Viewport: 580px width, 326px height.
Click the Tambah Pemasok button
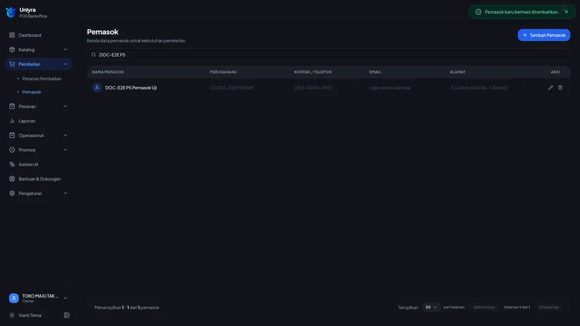pyautogui.click(x=544, y=35)
